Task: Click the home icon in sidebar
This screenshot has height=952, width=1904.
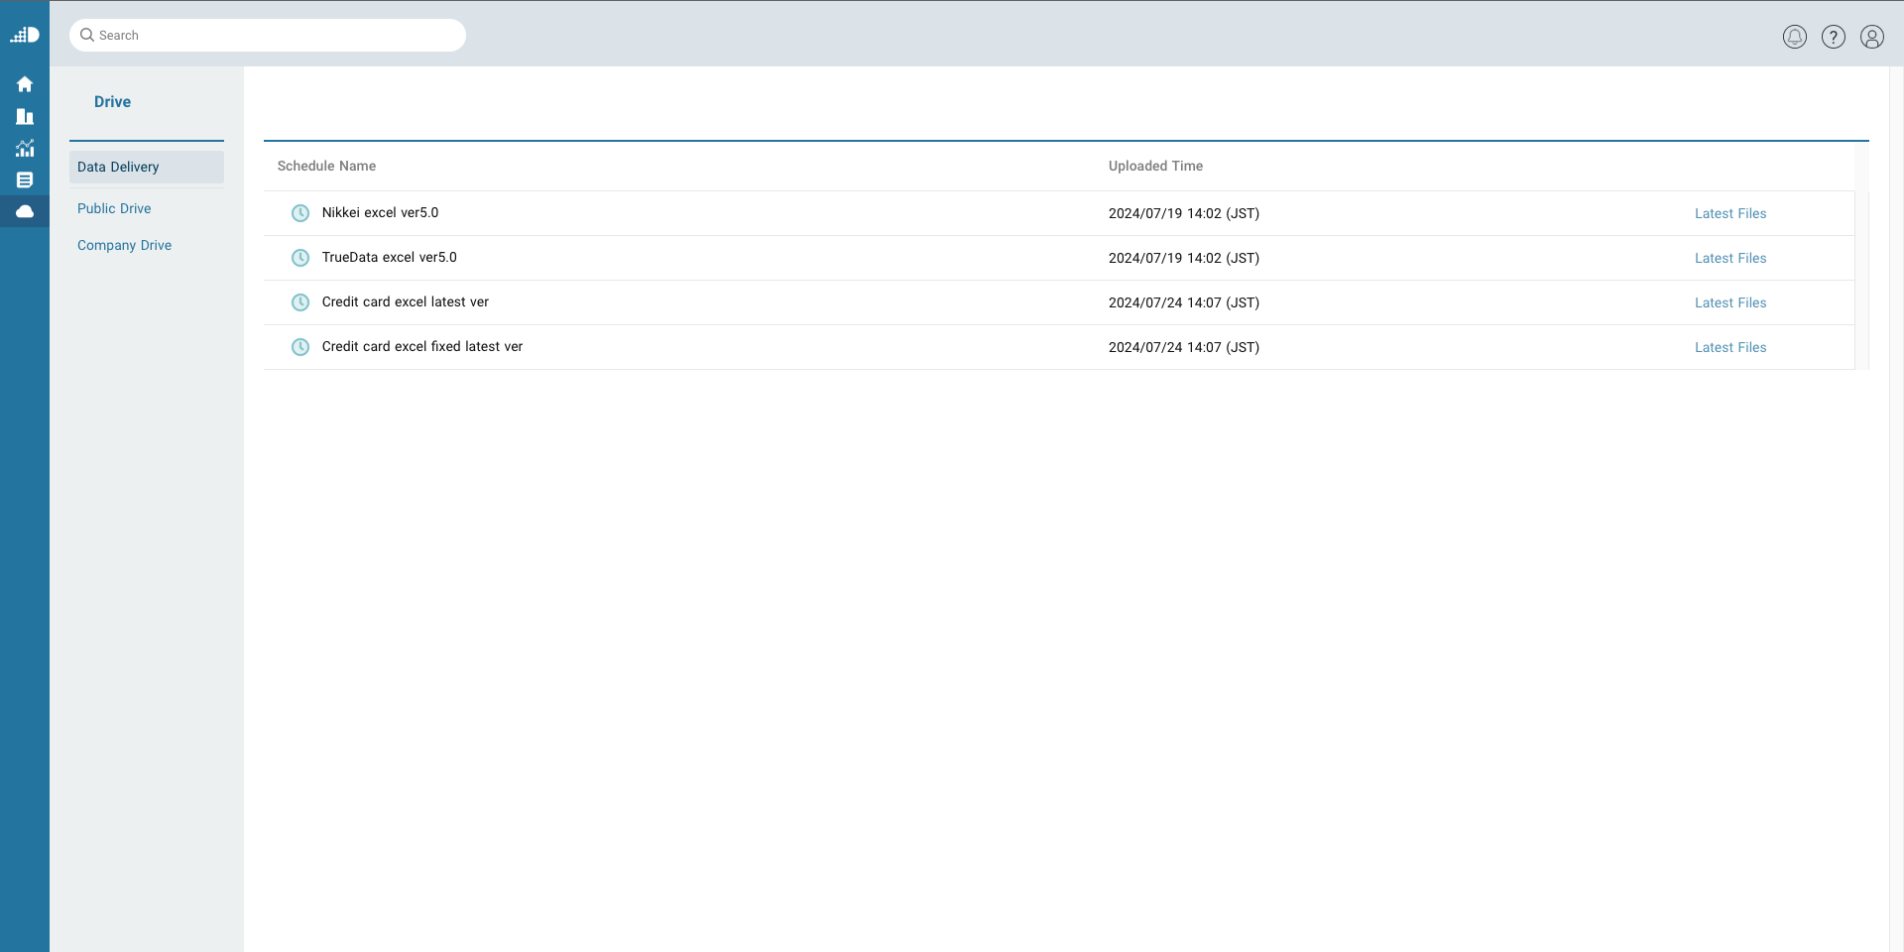Action: [25, 84]
